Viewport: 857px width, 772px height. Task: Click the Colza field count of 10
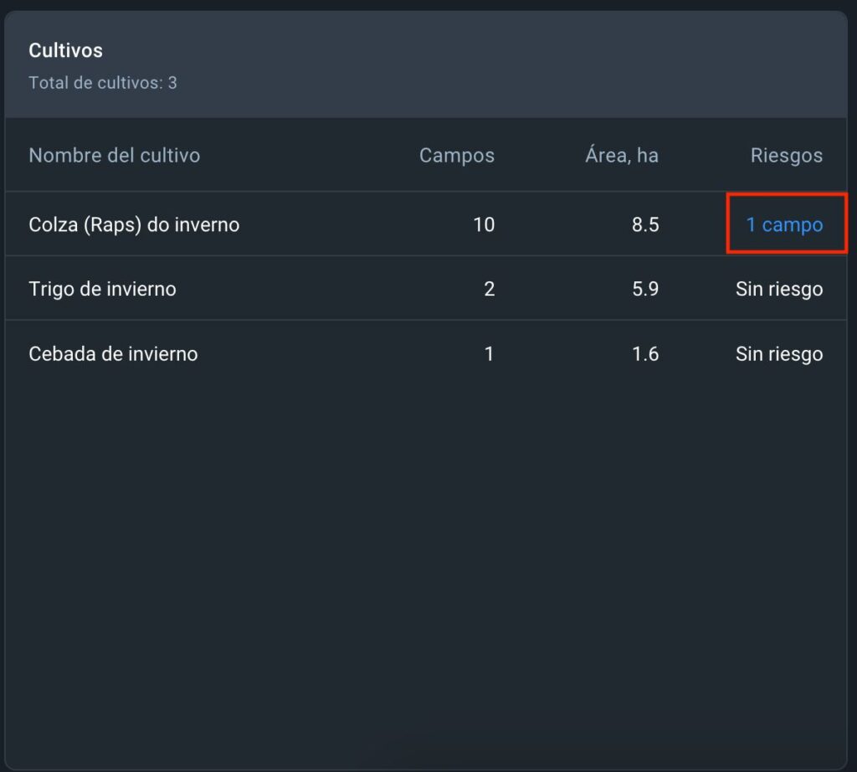(483, 224)
